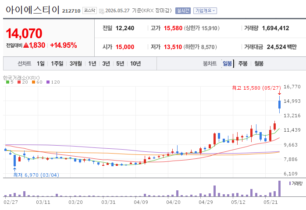Click the stock name 아이에스티이

click(x=32, y=10)
